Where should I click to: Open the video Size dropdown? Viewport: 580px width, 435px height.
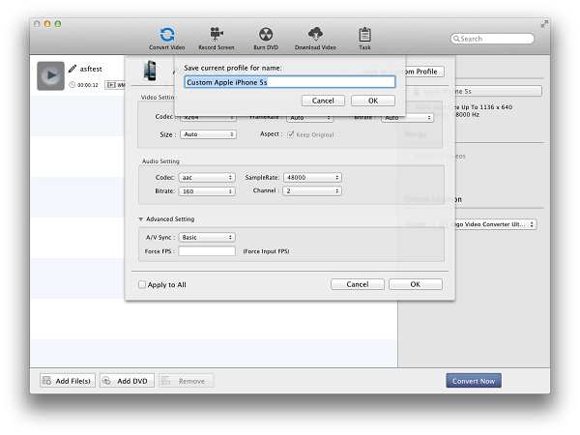(x=208, y=134)
